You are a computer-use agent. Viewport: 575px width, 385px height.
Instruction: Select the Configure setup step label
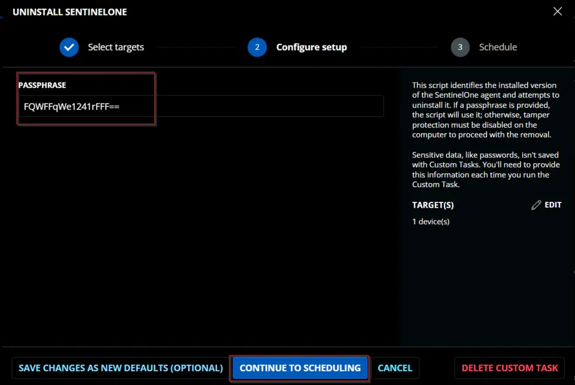pos(311,47)
